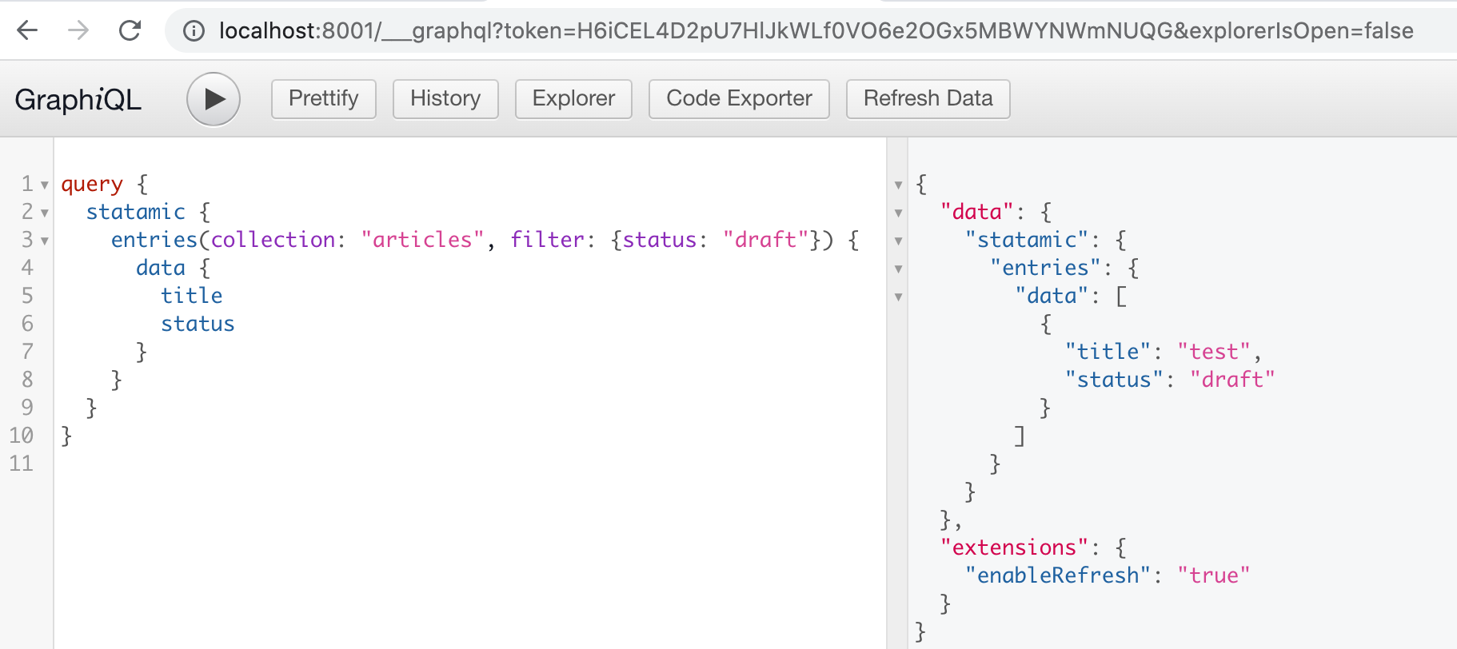Run the query with the Execute button
The width and height of the screenshot is (1457, 649).
point(214,99)
